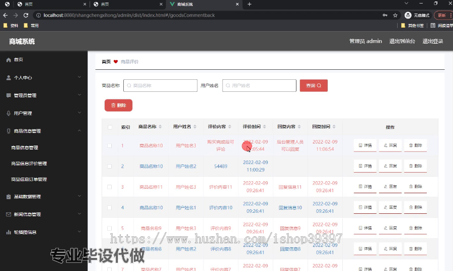Image resolution: width=453 pixels, height=271 pixels.
Task: Click 删除 for row 3
Action: [415, 187]
